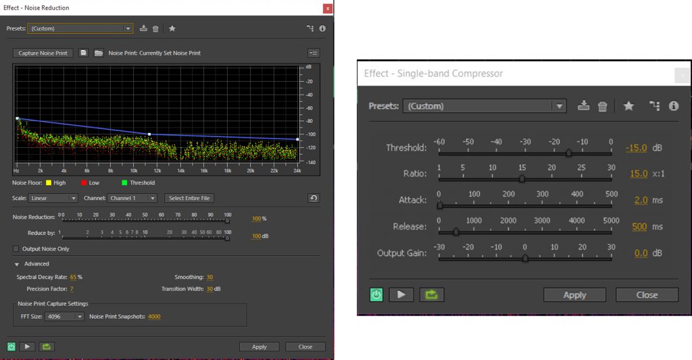Collapse the Advanced section

click(16, 264)
